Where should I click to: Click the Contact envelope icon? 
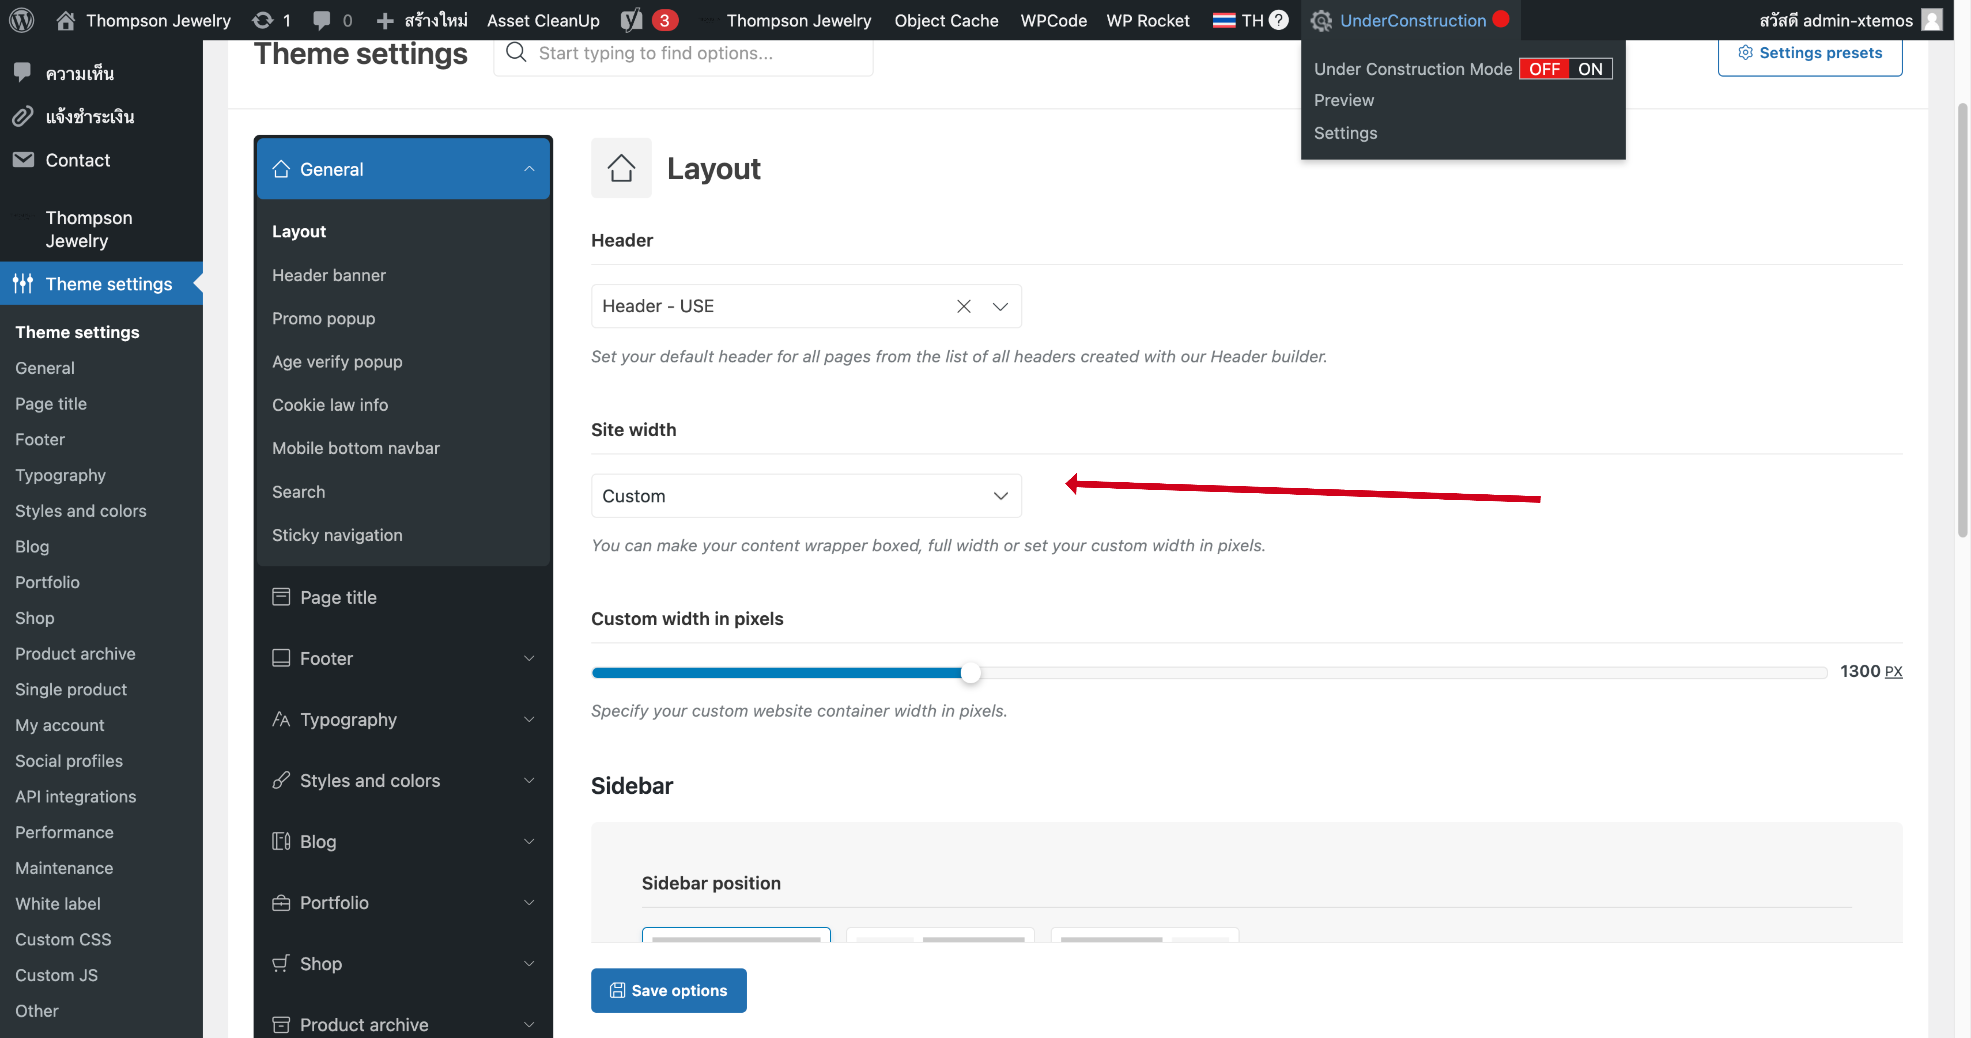(x=23, y=160)
